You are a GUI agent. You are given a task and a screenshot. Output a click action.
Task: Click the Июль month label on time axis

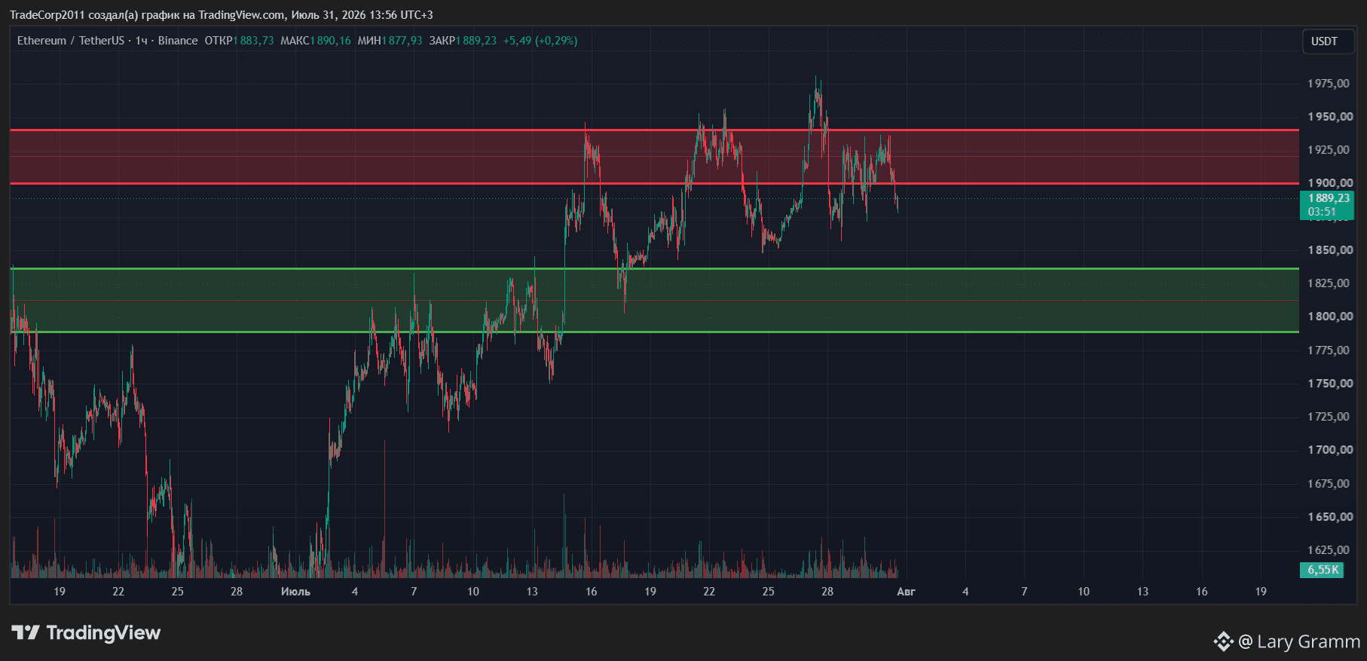[295, 592]
